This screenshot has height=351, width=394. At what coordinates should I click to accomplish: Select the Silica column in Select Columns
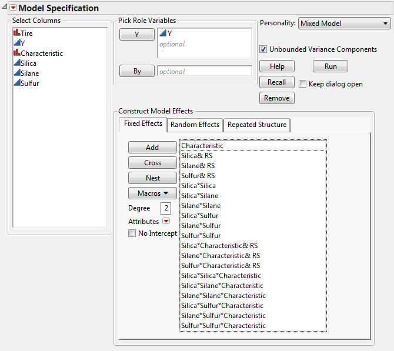pyautogui.click(x=25, y=63)
